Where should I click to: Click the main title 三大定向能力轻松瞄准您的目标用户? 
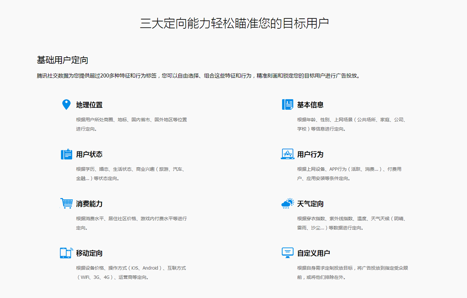tap(234, 23)
